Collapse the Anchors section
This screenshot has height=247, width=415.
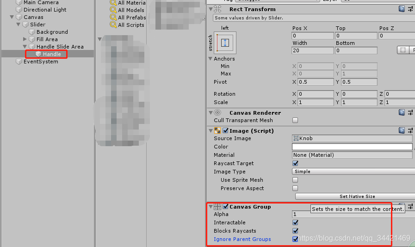click(211, 59)
